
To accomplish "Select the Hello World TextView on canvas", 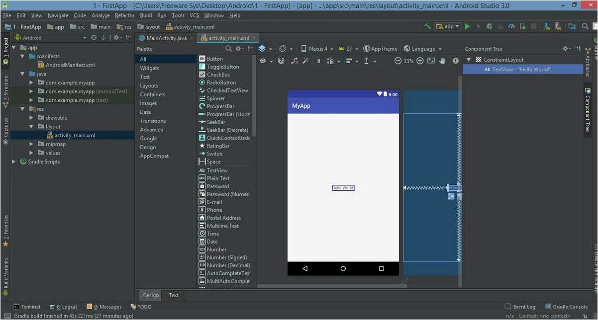I will point(343,188).
